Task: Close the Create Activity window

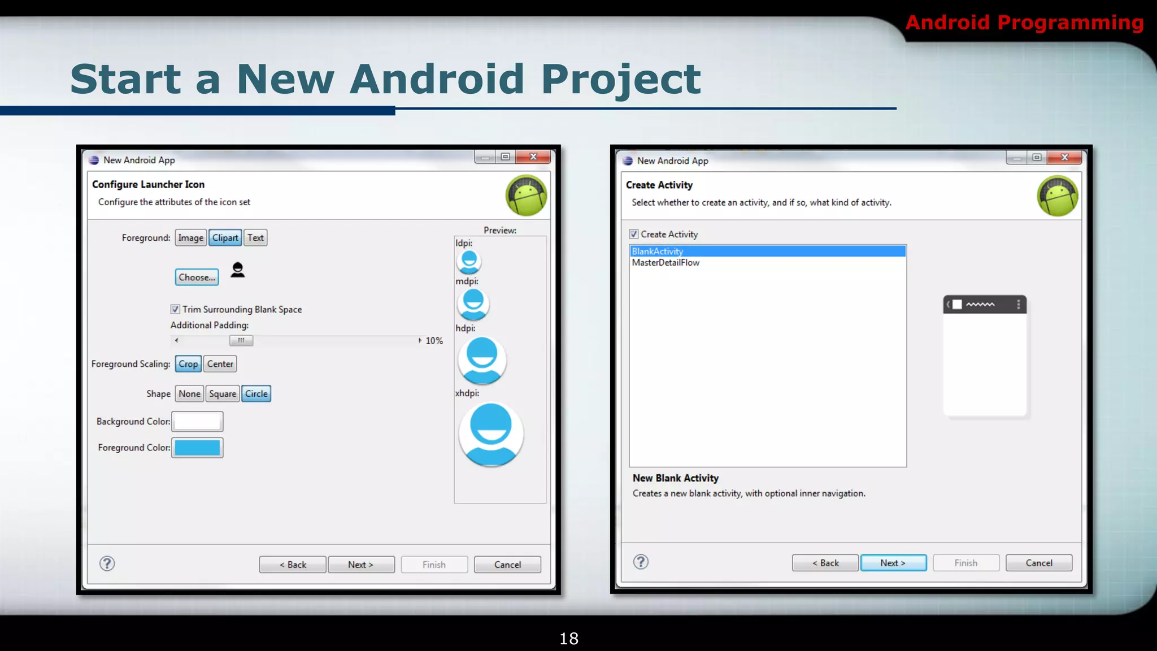Action: (1064, 158)
